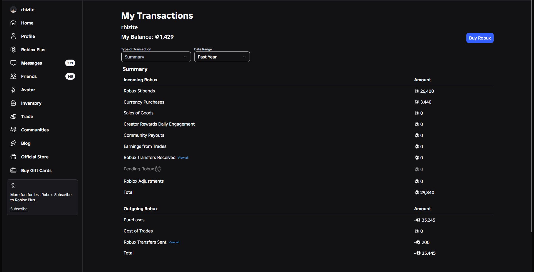Click the Roblox Adjustments row label
This screenshot has width=534, height=272.
coord(144,181)
